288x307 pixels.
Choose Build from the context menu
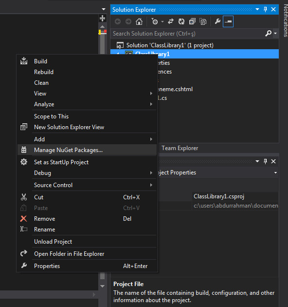pyautogui.click(x=87, y=61)
